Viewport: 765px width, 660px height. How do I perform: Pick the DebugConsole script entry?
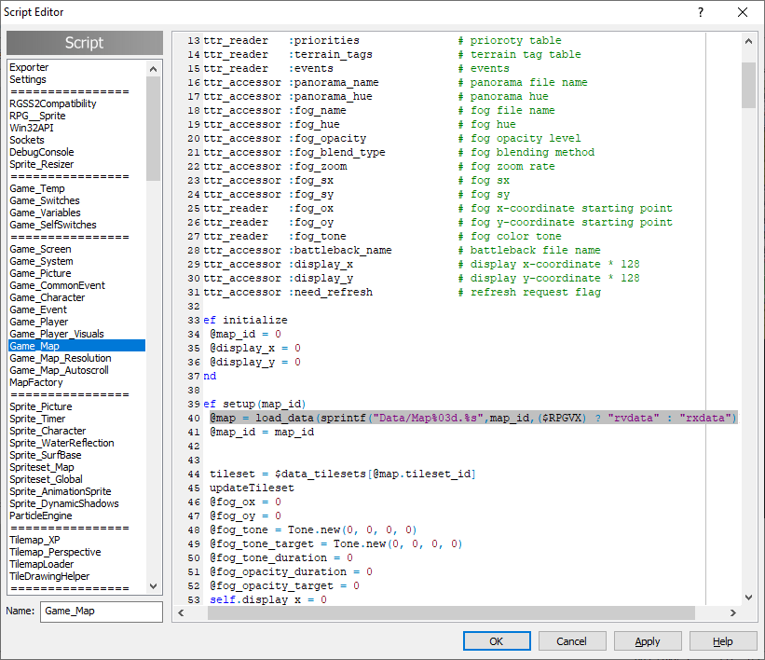[x=41, y=152]
